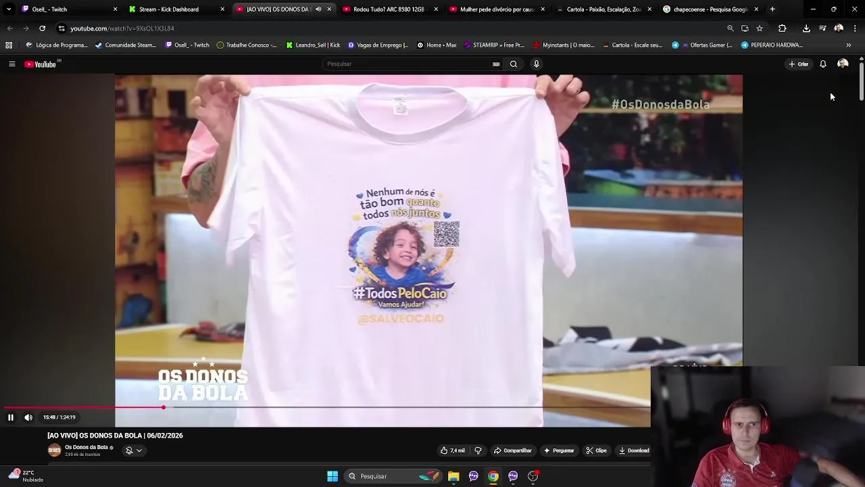
Task: Open the tab search dropdown arrow
Action: (8, 9)
